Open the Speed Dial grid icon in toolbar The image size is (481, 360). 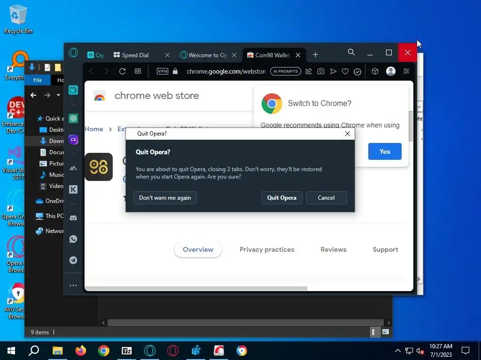click(138, 71)
